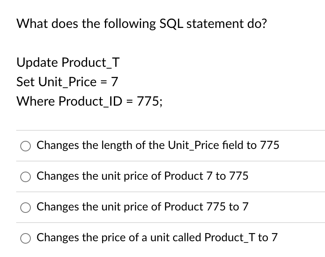Choose radio button for 'Product 7 to 775'

pyautogui.click(x=26, y=177)
